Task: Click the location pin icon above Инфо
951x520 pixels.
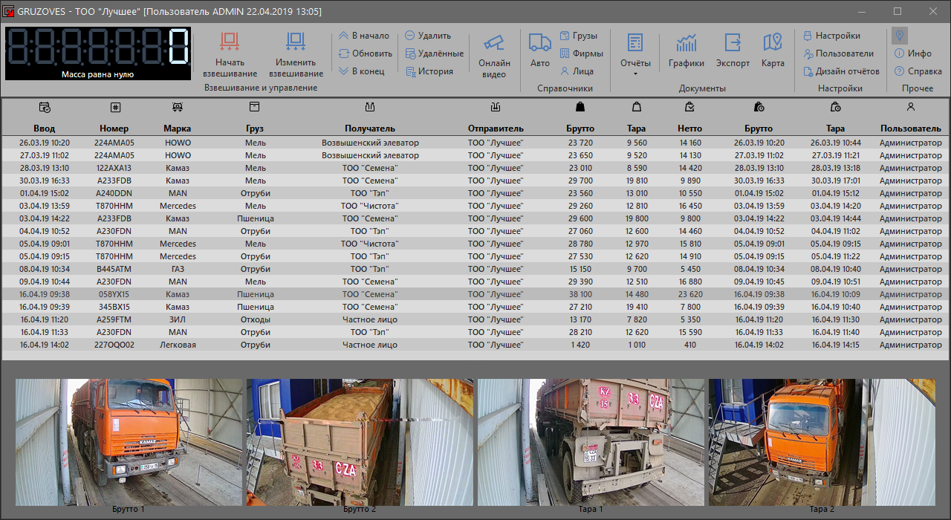Action: tap(899, 36)
